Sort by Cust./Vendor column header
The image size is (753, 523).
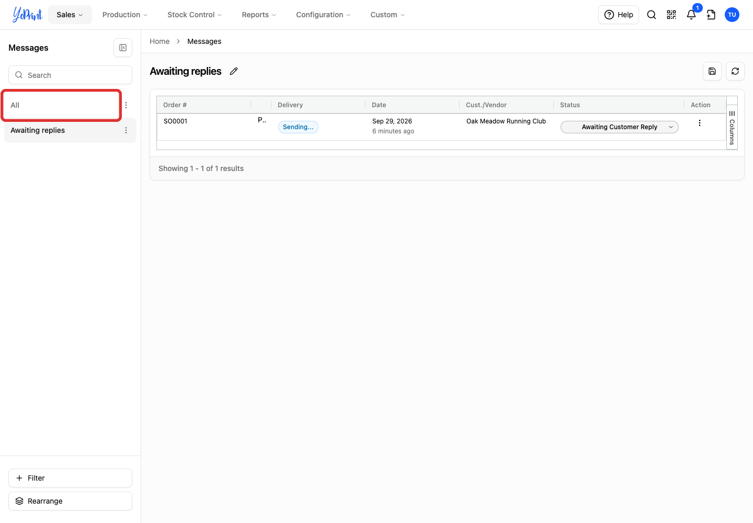(x=486, y=105)
